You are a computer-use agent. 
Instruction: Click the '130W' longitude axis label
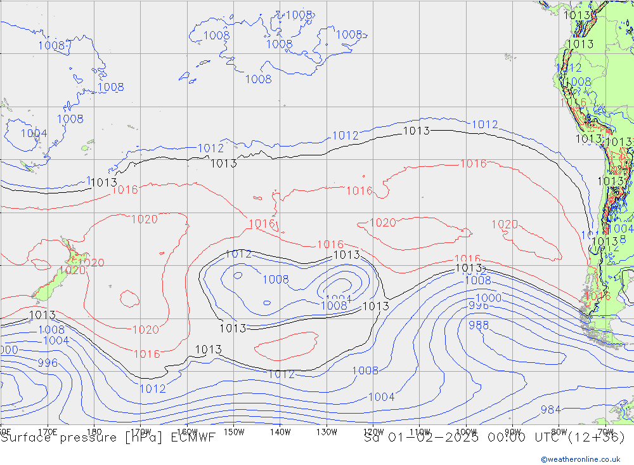[327, 431]
